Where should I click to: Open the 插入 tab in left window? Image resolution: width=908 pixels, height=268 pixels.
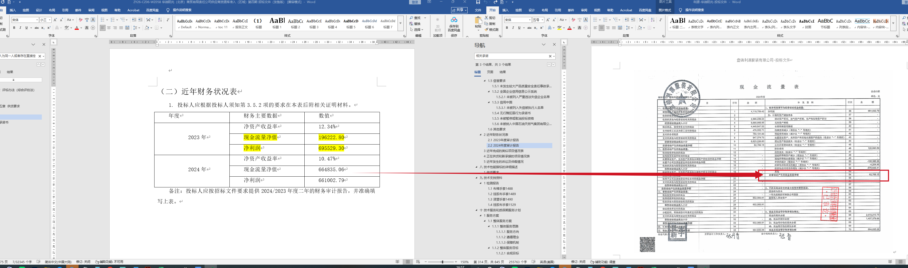(13, 10)
